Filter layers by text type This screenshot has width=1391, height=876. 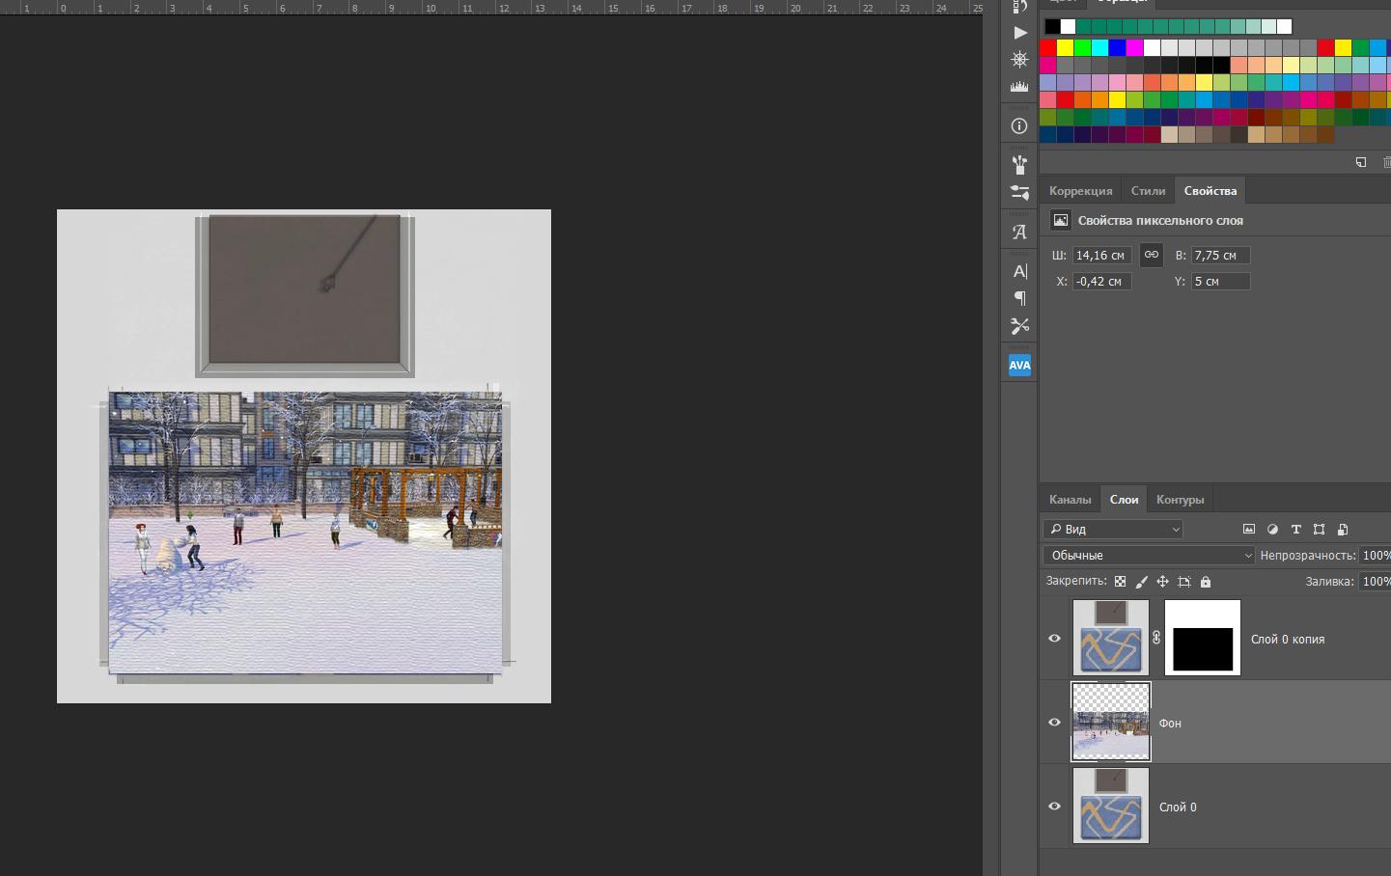click(1295, 530)
